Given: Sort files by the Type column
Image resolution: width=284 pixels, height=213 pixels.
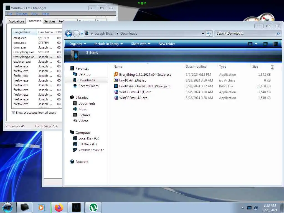Looking at the screenshot, I should point(223,67).
